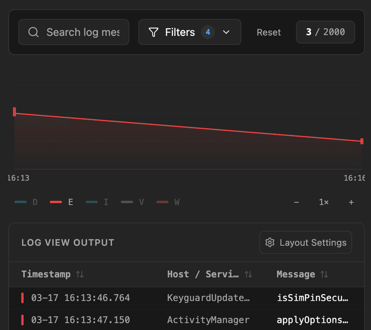This screenshot has width=371, height=330.
Task: Zoom in chart with plus button
Action: click(351, 202)
